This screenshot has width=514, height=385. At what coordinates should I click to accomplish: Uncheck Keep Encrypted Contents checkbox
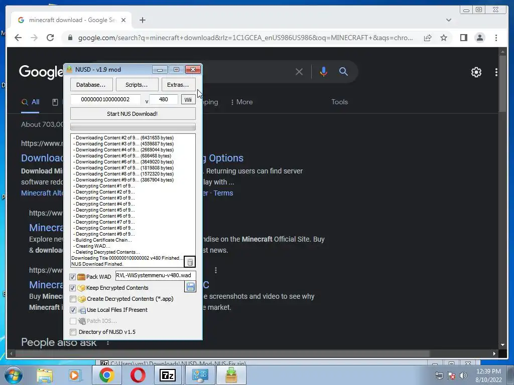point(72,288)
